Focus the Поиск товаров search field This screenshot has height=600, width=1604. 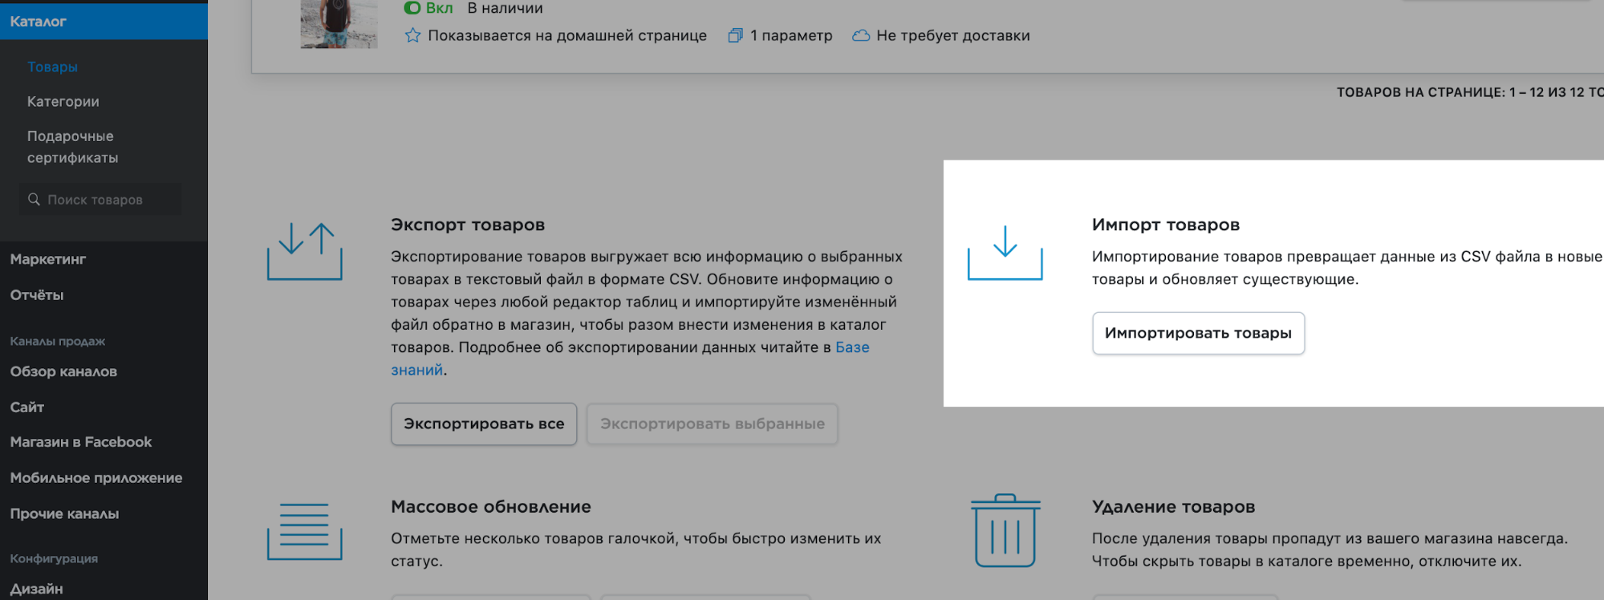(108, 200)
